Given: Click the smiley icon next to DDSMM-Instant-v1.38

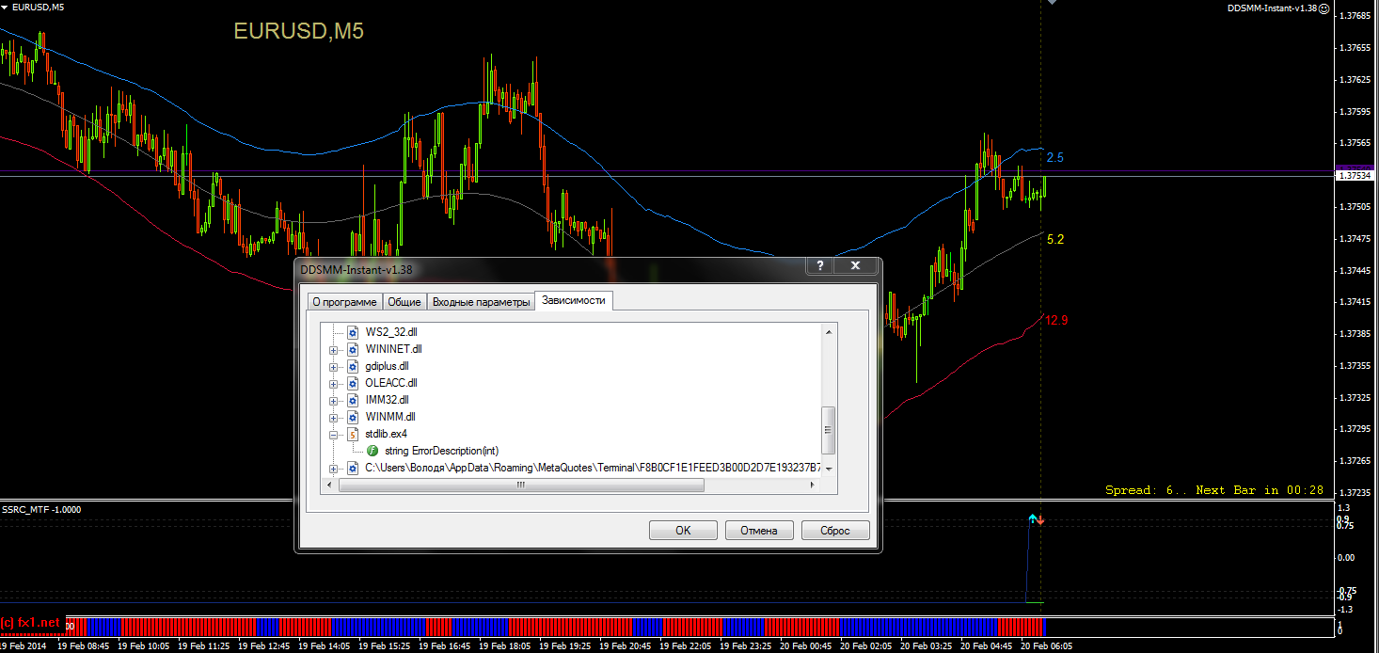Looking at the screenshot, I should tap(1324, 8).
